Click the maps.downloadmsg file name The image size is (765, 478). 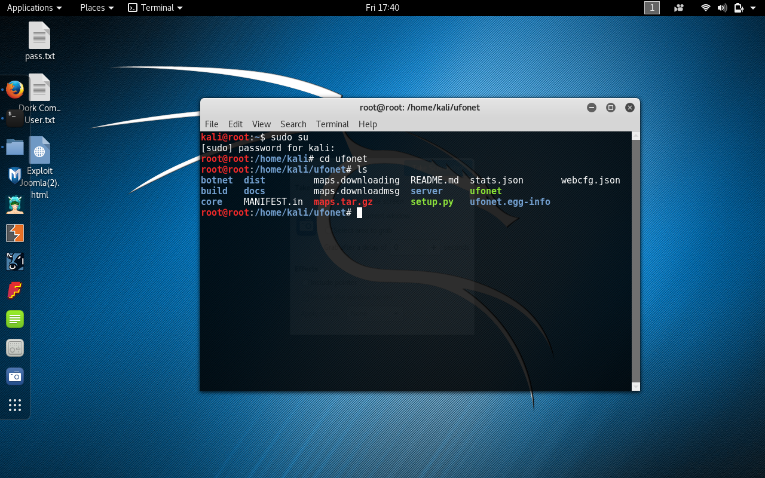point(357,191)
